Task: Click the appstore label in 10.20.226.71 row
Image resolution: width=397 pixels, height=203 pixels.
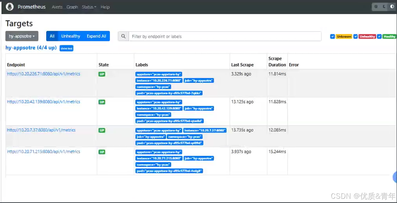Action: [159, 74]
